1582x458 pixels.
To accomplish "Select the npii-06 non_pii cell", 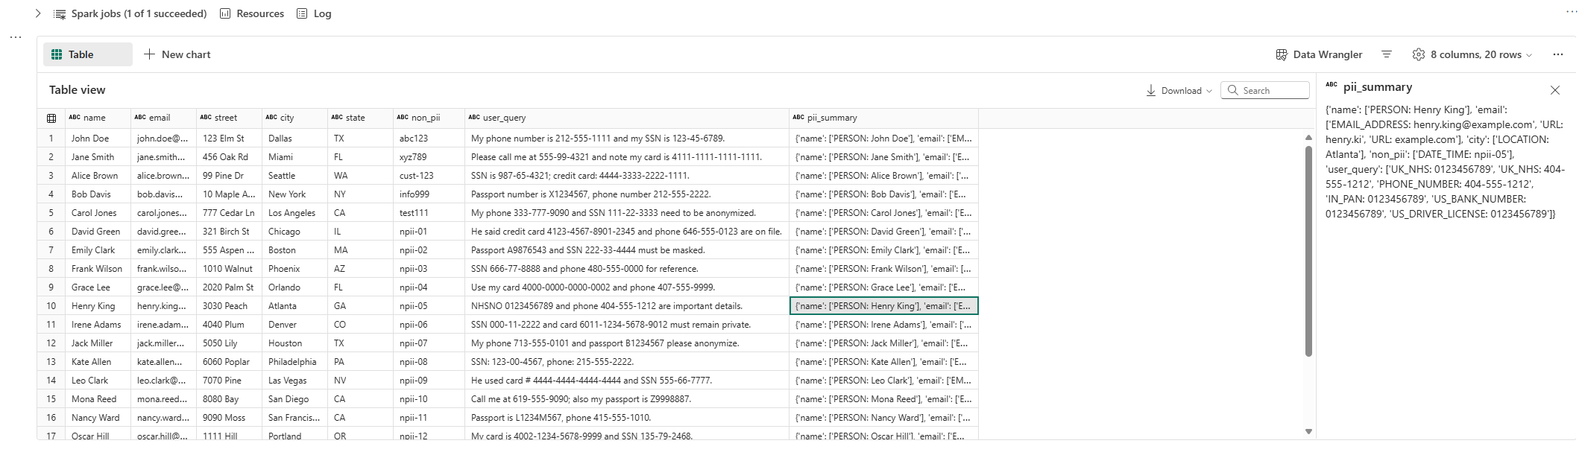I will 429,325.
